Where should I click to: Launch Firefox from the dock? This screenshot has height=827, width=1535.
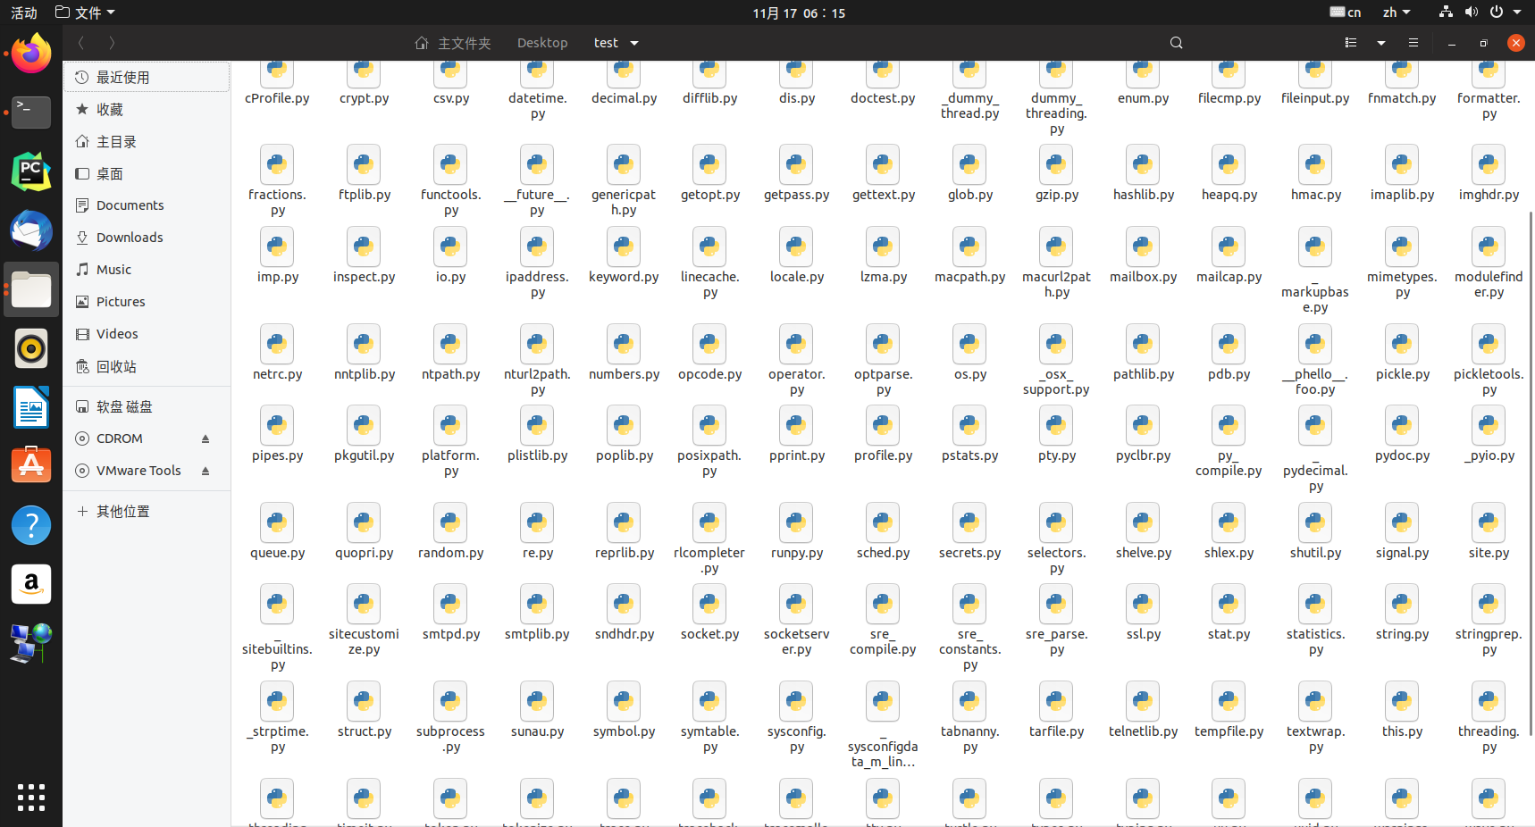[31, 54]
